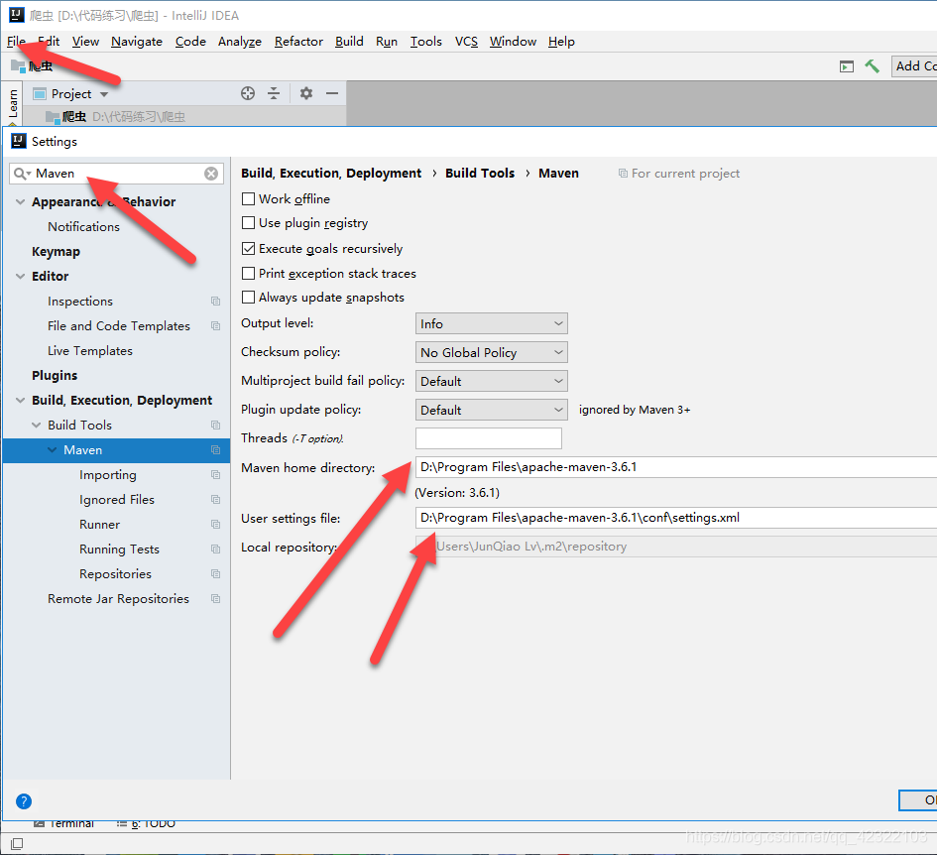Image resolution: width=937 pixels, height=855 pixels.
Task: Click the locate target icon in Project panel
Action: [248, 93]
